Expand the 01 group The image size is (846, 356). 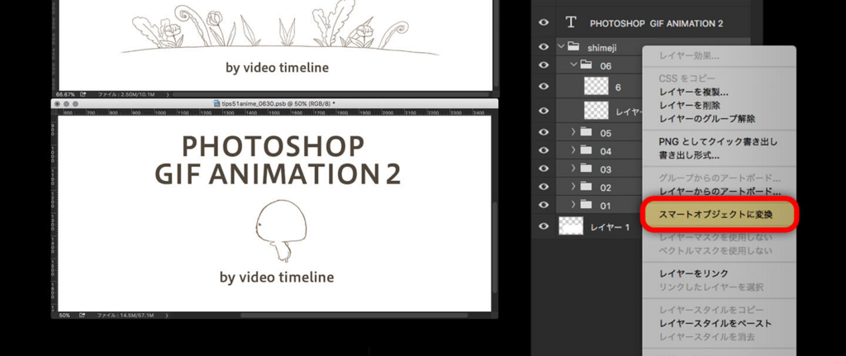coord(573,205)
